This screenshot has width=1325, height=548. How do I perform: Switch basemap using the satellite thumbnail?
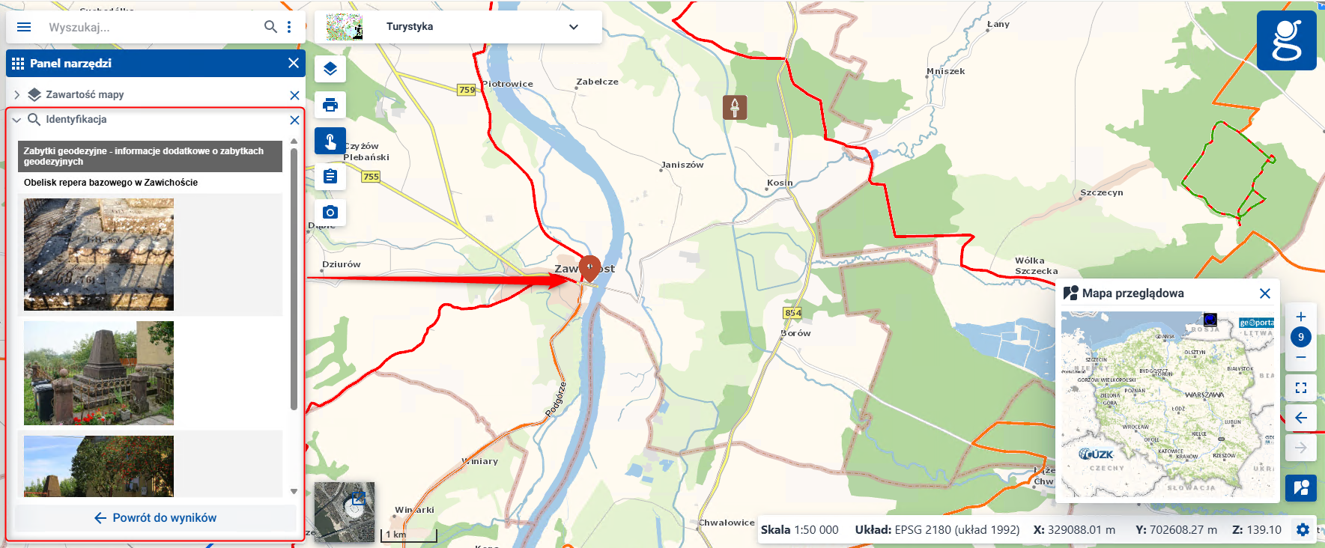(x=345, y=512)
